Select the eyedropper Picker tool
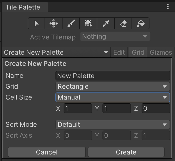The height and width of the screenshot is (161, 175). [x=106, y=24]
